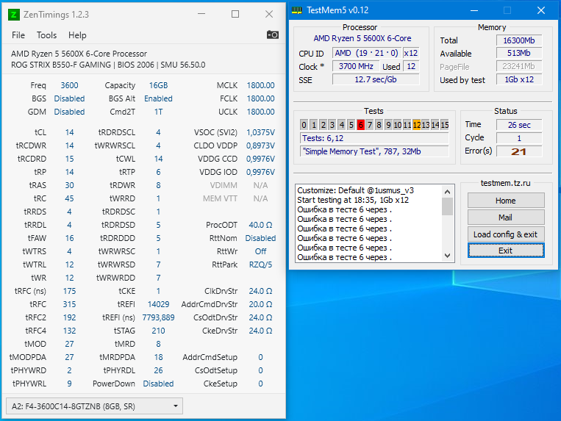Screen dimensions: 561x421
Task: Click the Exit button in TestMem5
Action: (x=506, y=251)
